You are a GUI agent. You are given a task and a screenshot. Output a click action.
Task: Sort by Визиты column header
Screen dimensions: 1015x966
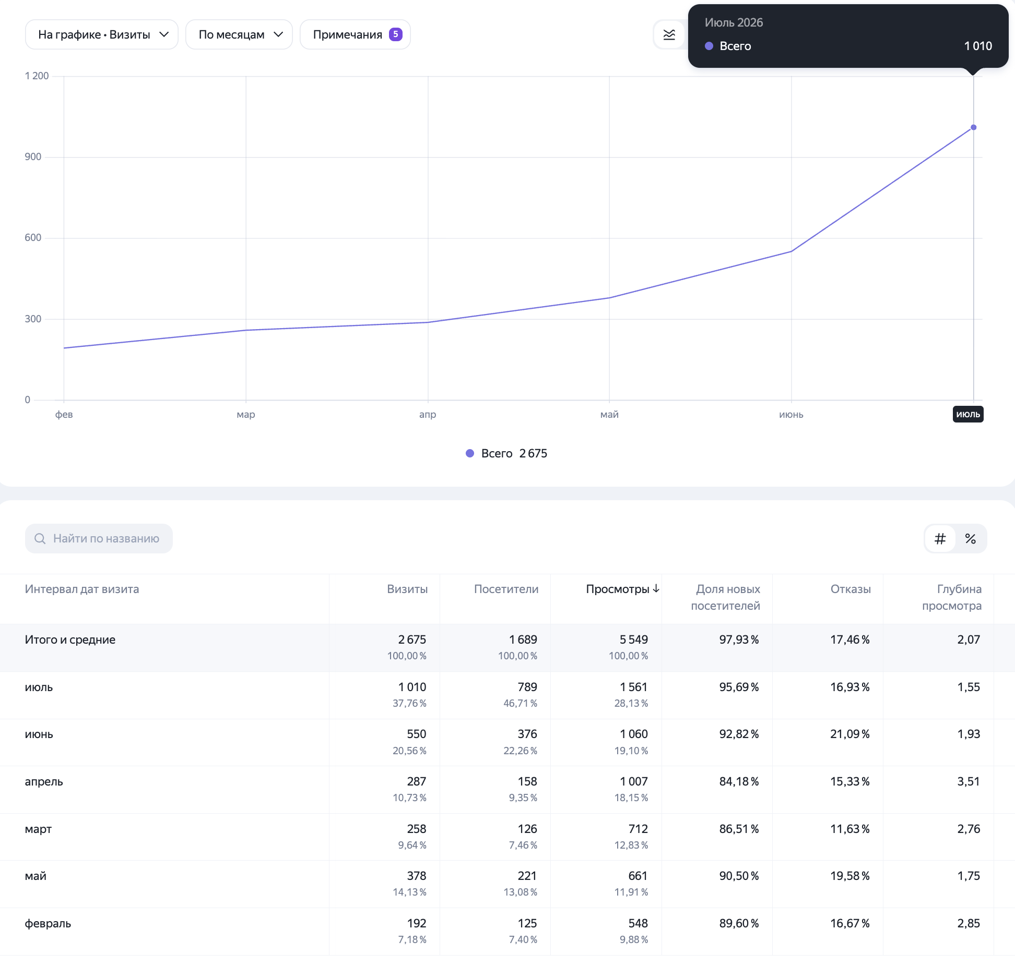[407, 589]
